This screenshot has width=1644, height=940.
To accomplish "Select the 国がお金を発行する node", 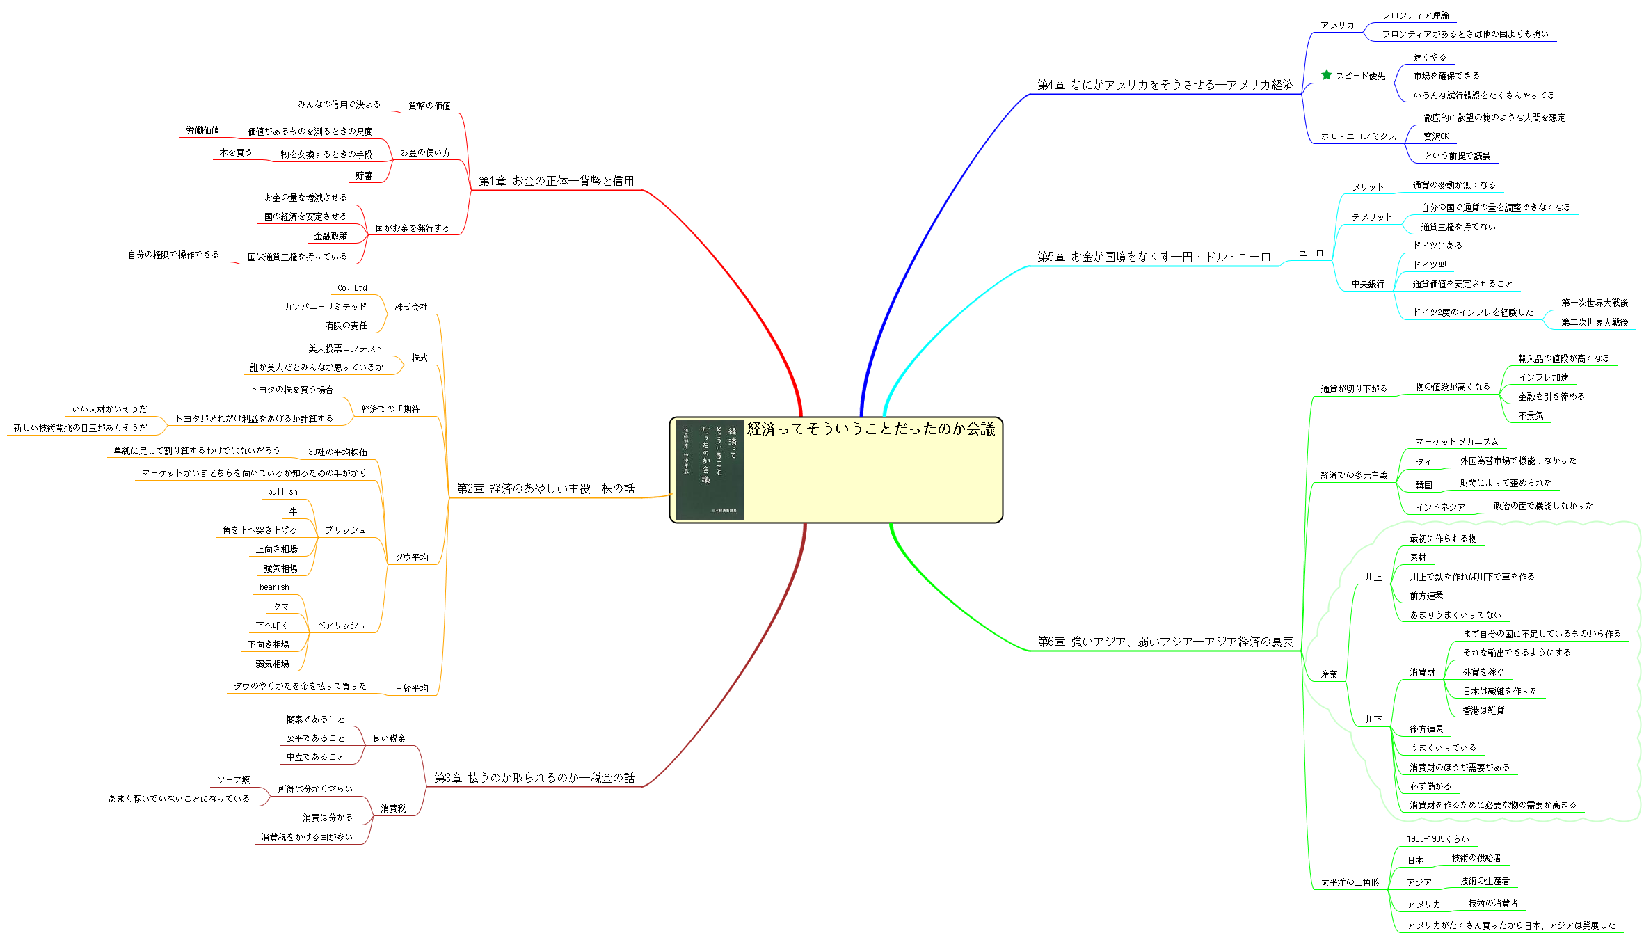I will (x=412, y=228).
